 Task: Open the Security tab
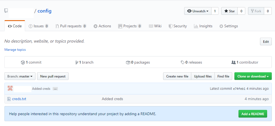click(178, 26)
